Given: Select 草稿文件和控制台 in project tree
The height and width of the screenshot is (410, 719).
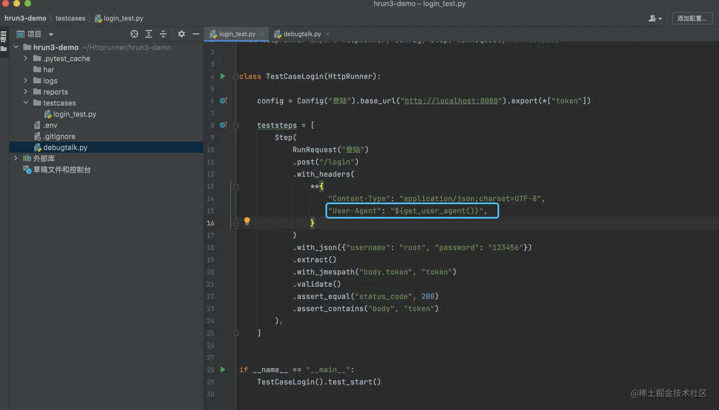Looking at the screenshot, I should coord(62,169).
